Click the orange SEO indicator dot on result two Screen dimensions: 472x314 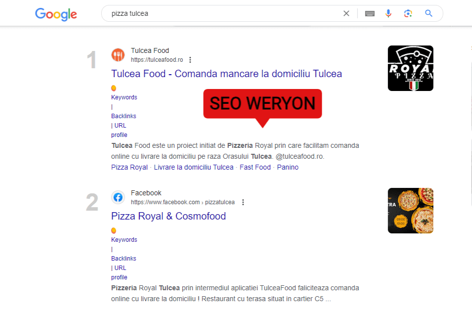tap(113, 230)
